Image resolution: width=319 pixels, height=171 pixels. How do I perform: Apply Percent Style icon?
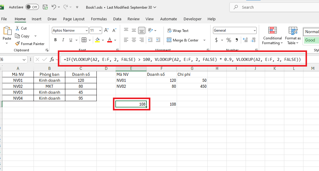229,40
